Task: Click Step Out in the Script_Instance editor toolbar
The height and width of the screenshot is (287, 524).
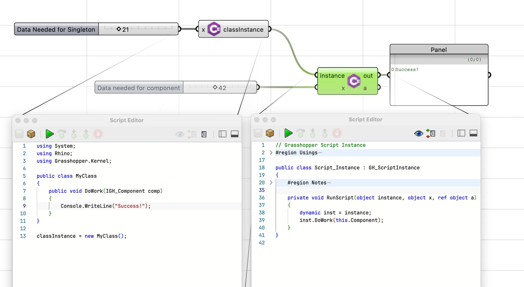Action: point(325,133)
